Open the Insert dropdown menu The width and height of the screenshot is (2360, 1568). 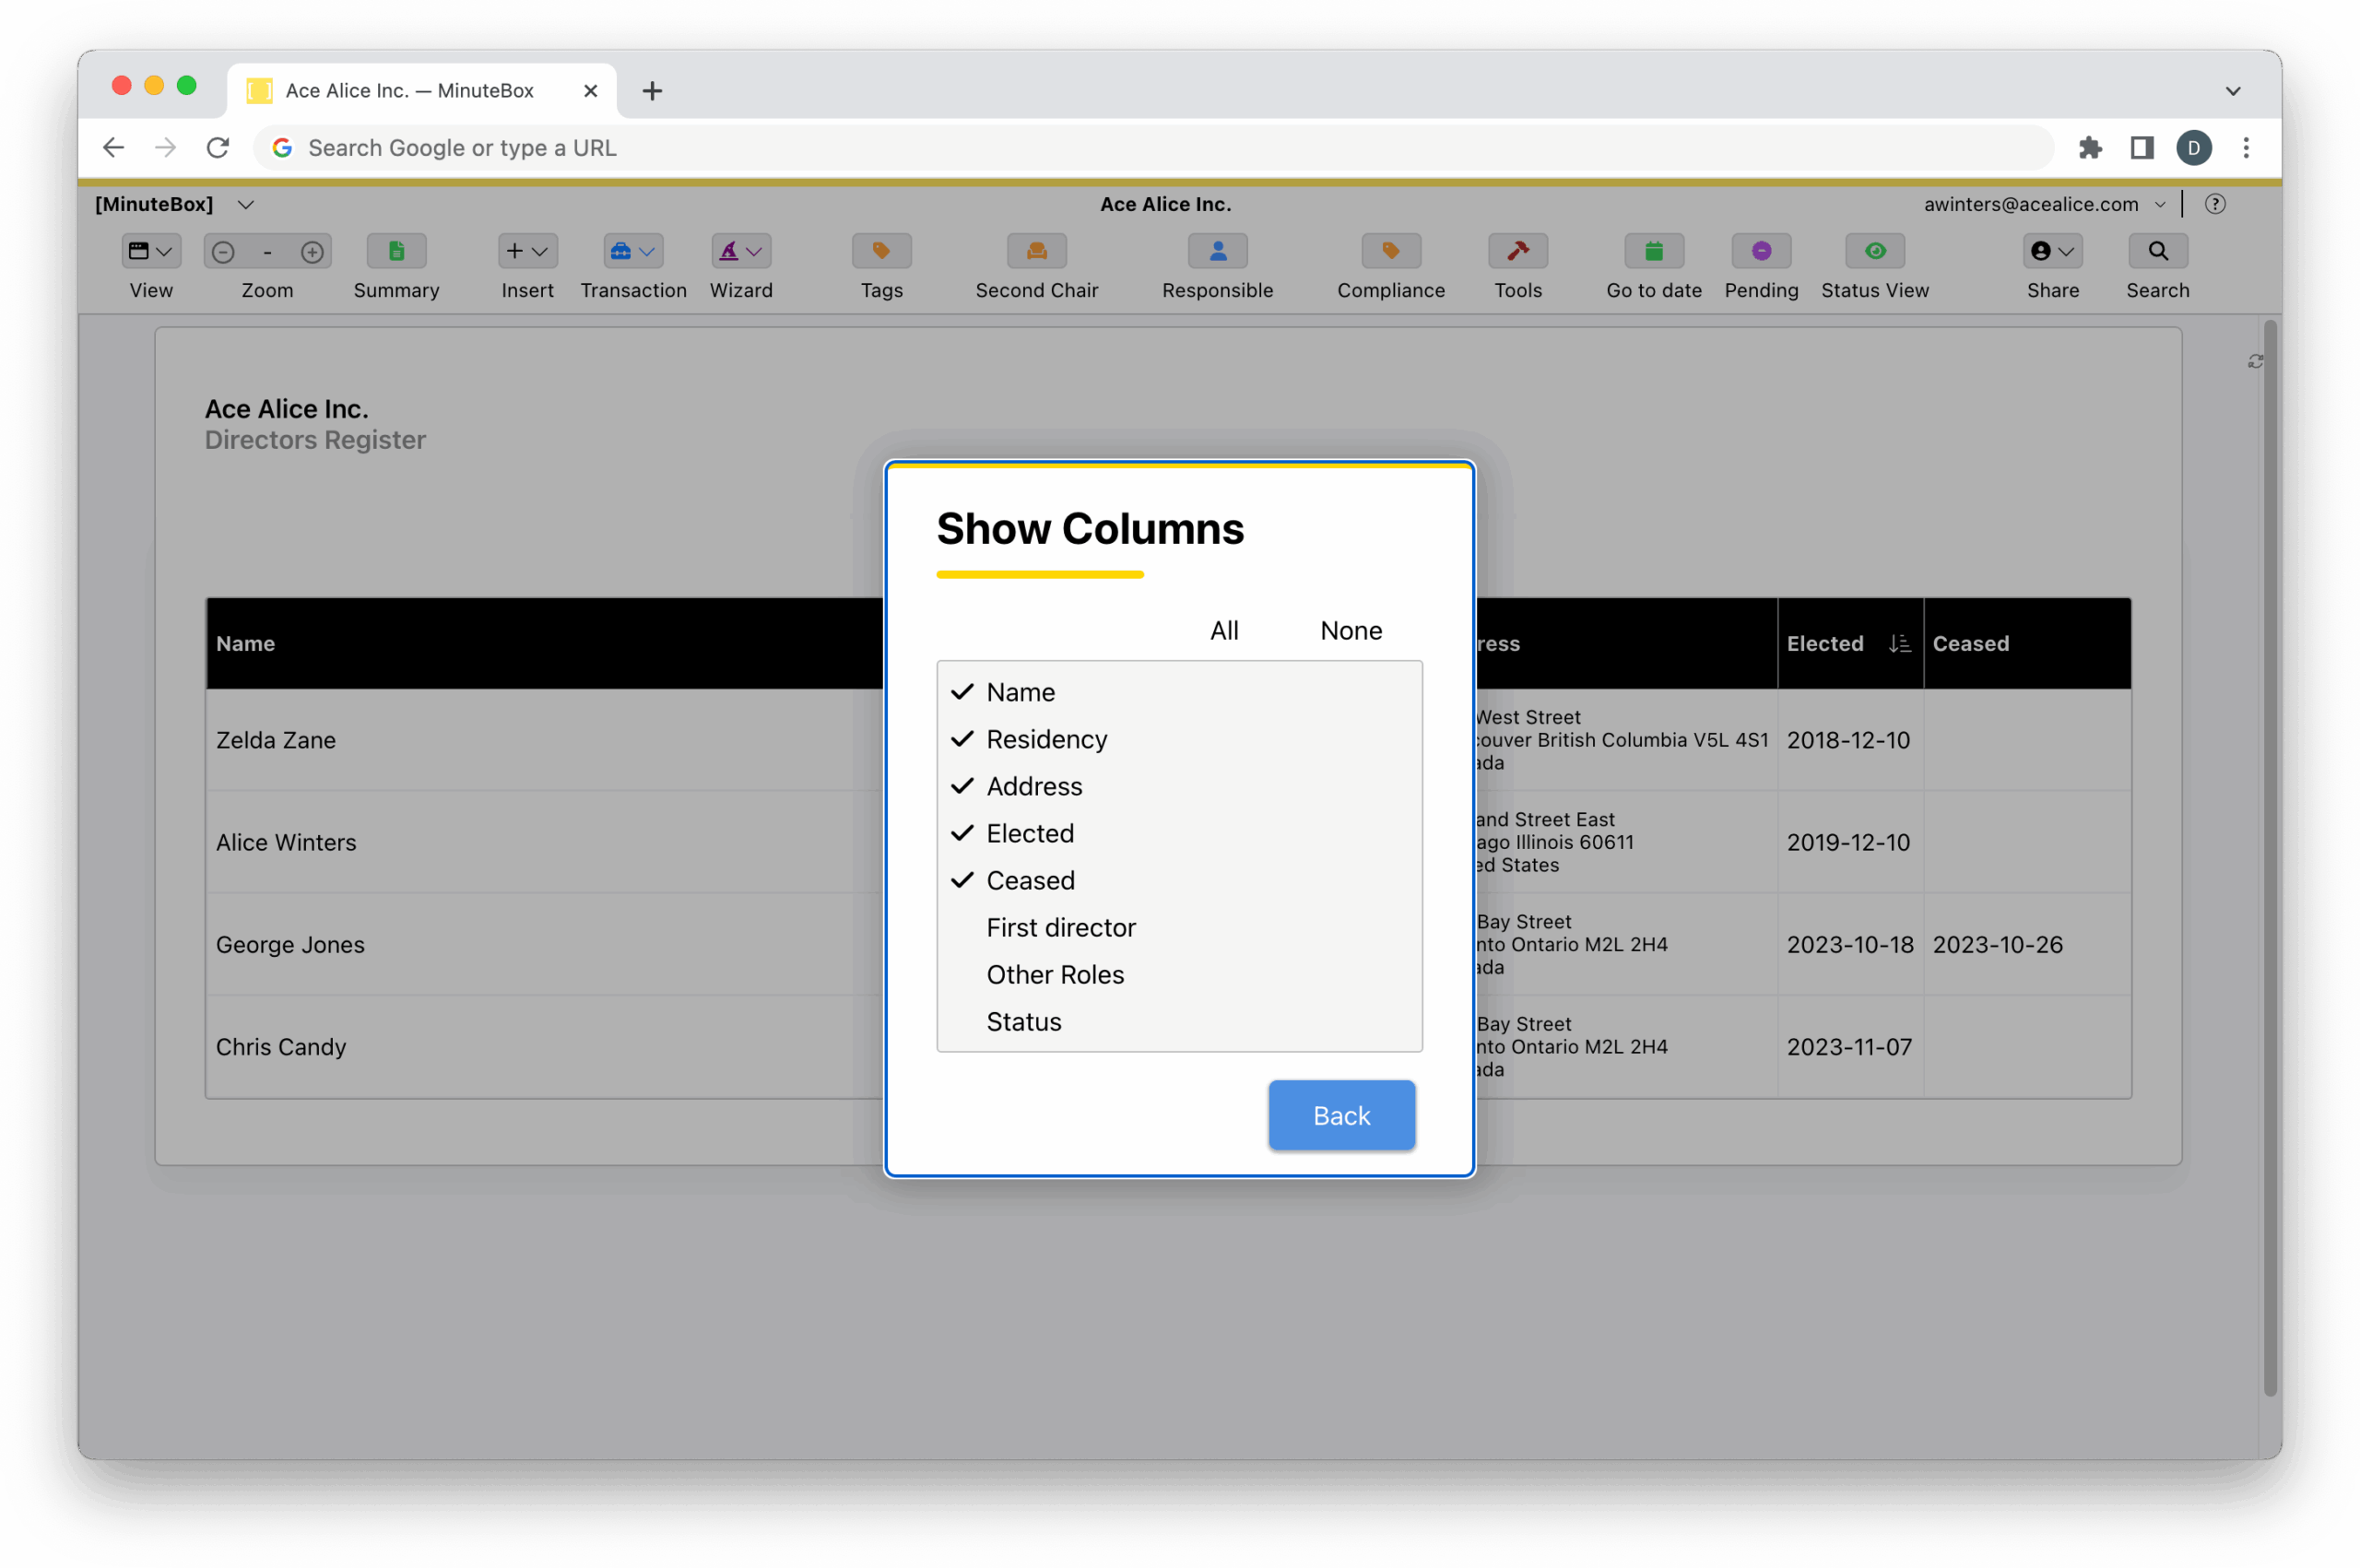[x=527, y=251]
